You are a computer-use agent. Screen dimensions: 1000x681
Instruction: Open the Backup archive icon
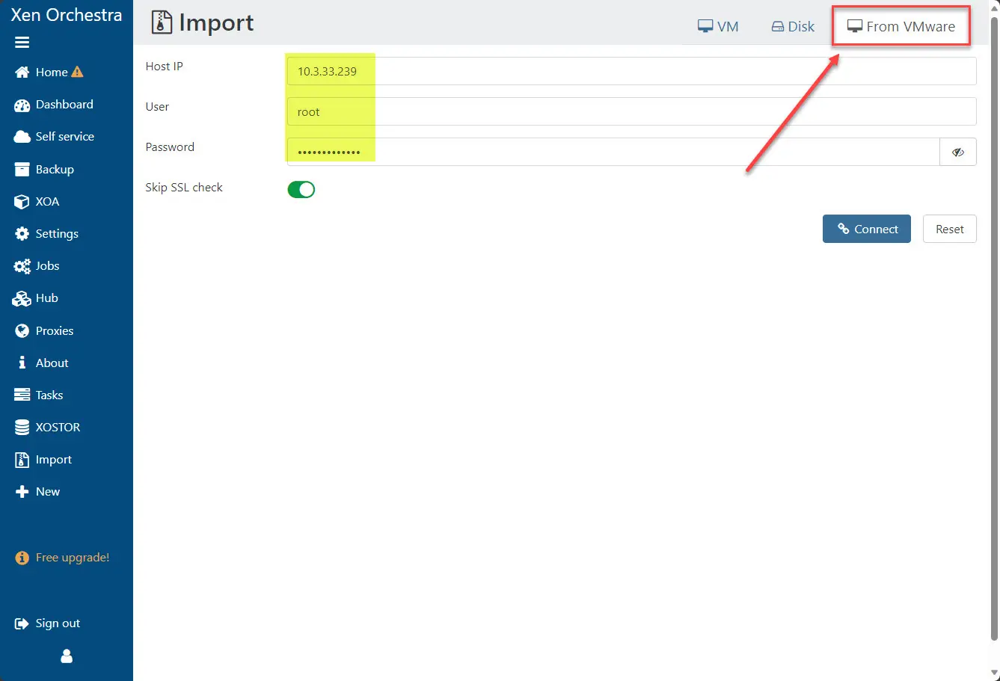point(22,170)
